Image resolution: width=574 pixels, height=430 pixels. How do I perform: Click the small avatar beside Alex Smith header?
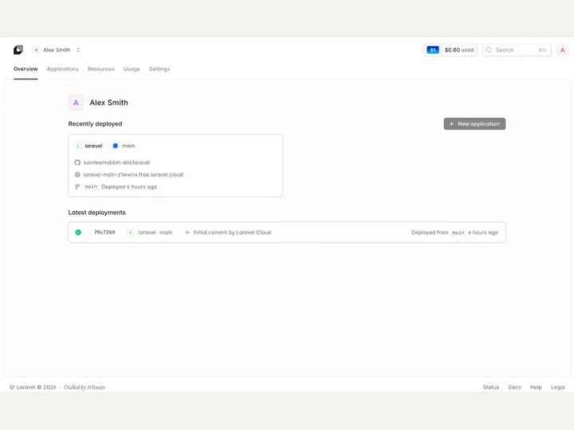point(36,49)
